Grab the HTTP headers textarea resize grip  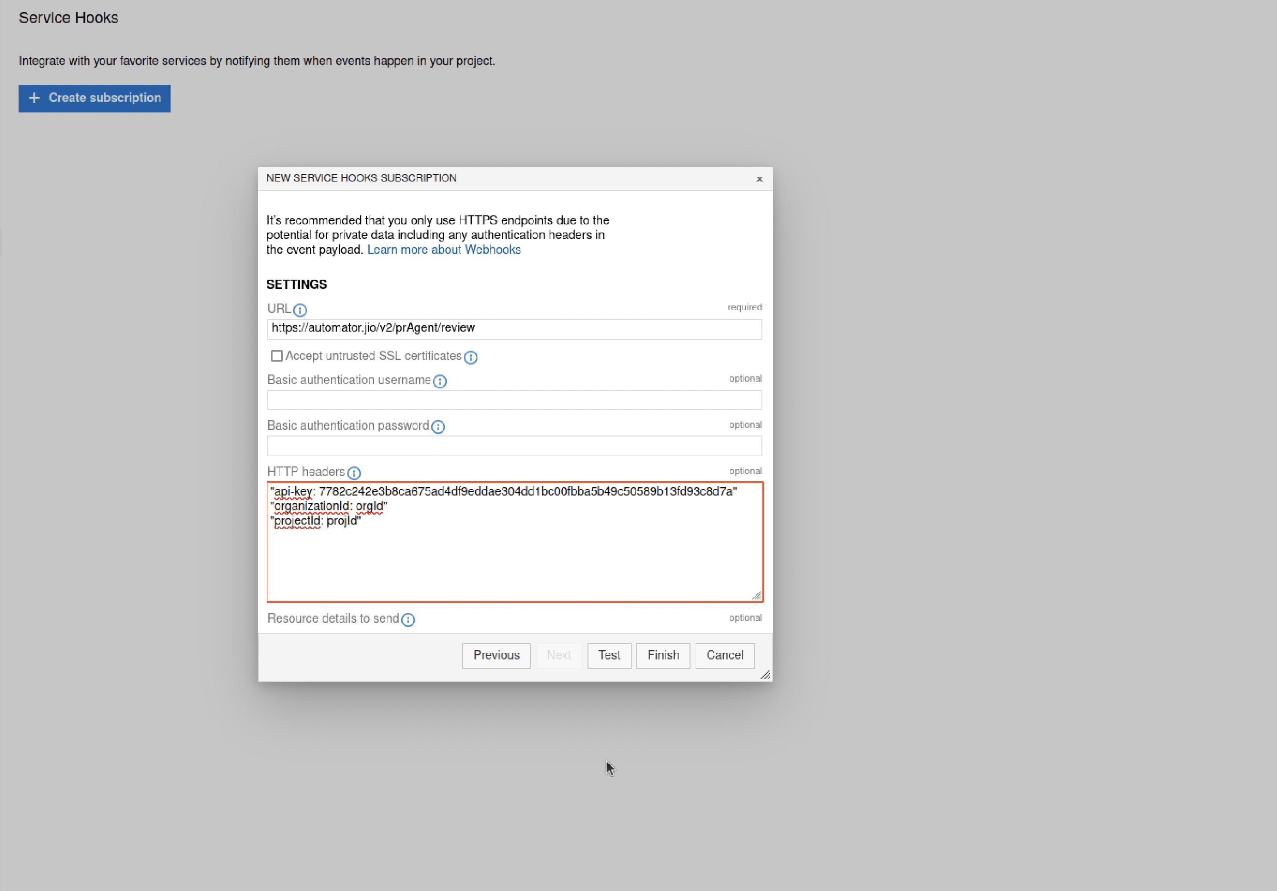pyautogui.click(x=756, y=596)
